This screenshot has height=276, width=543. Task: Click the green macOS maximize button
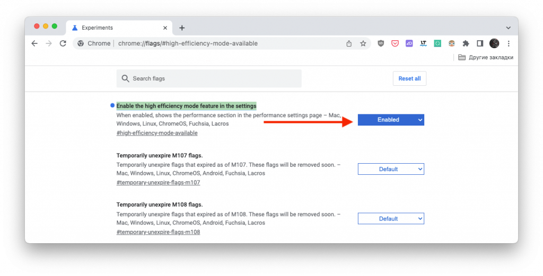coord(55,26)
